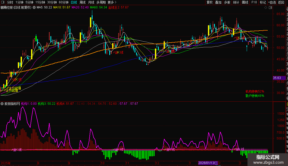This screenshot has height=166, width=288.
Task: Click the 叠加 overlay button
Action: [x=218, y=2]
